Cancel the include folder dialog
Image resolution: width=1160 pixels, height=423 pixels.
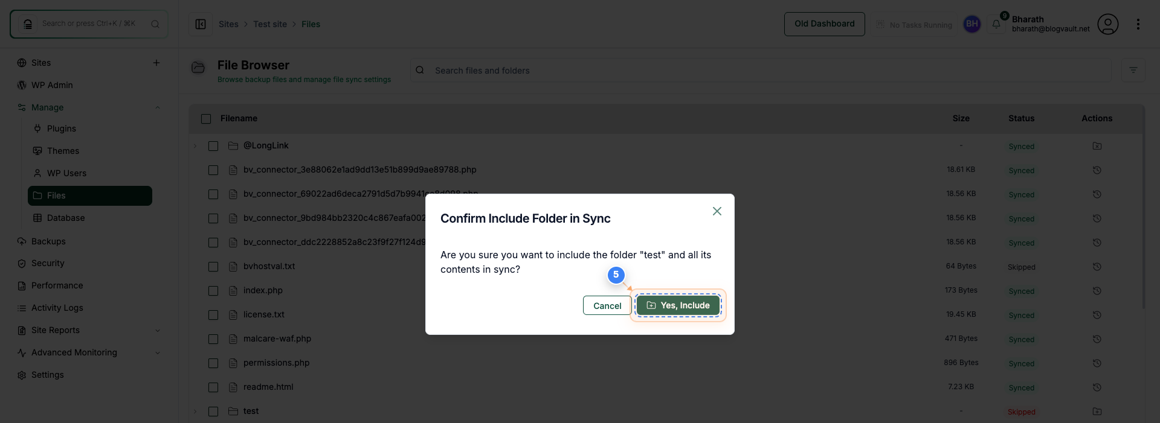pos(607,305)
